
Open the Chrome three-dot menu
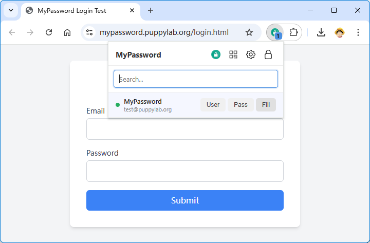[x=358, y=32]
